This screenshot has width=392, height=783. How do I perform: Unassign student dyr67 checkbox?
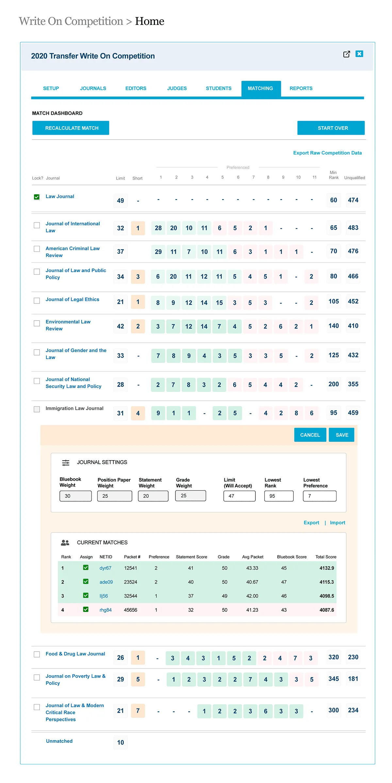(x=86, y=568)
